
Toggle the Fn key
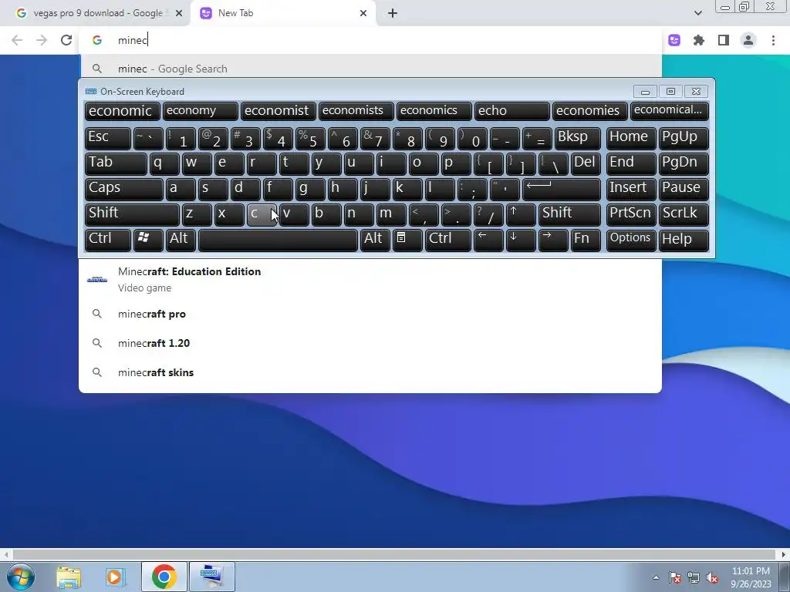click(586, 240)
